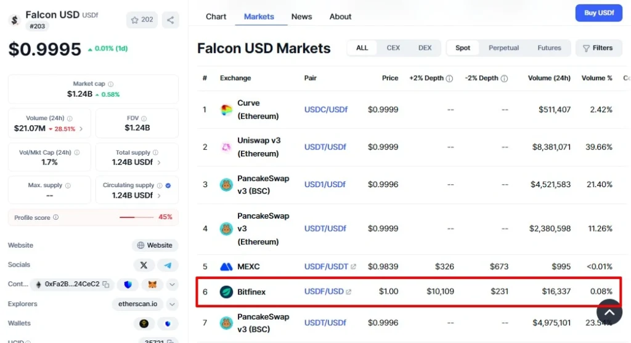Click the Falcon USD dollar coin logo
The height and width of the screenshot is (343, 631).
(x=15, y=20)
